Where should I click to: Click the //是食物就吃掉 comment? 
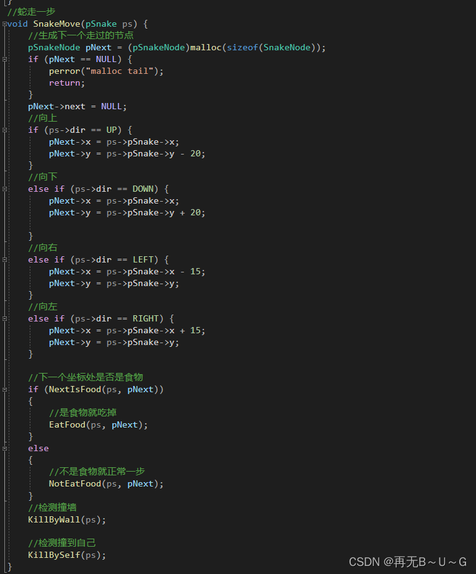(x=82, y=413)
